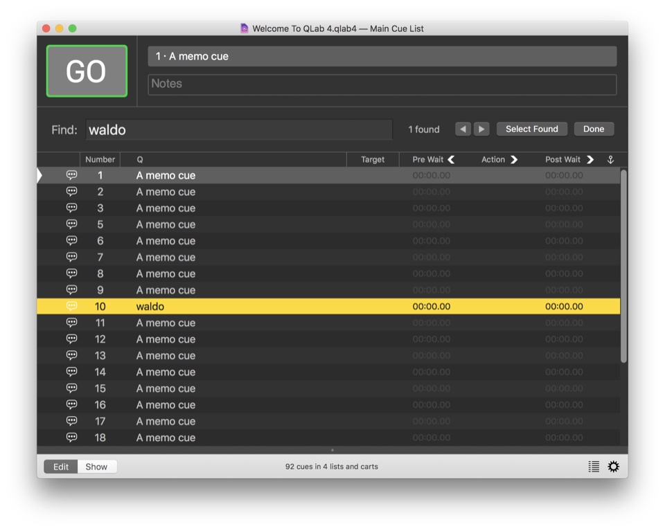665x531 pixels.
Task: Click the continue mode anchor column icon
Action: click(610, 159)
